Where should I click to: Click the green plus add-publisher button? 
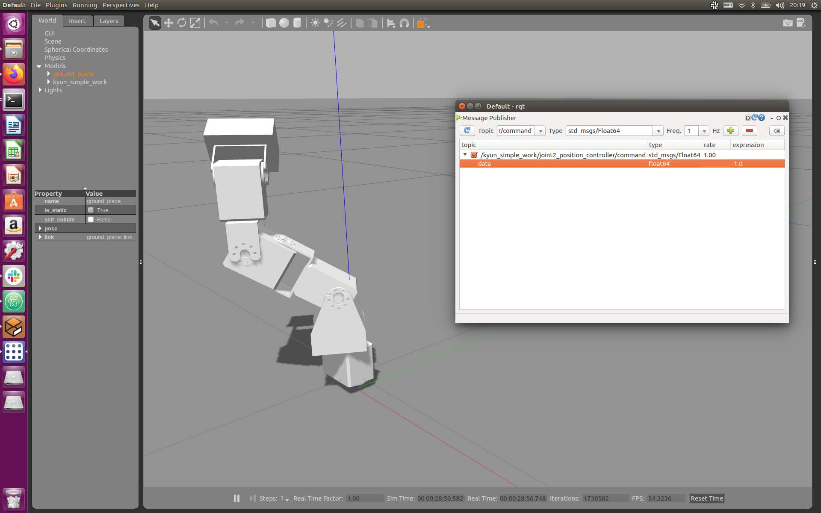pyautogui.click(x=731, y=131)
